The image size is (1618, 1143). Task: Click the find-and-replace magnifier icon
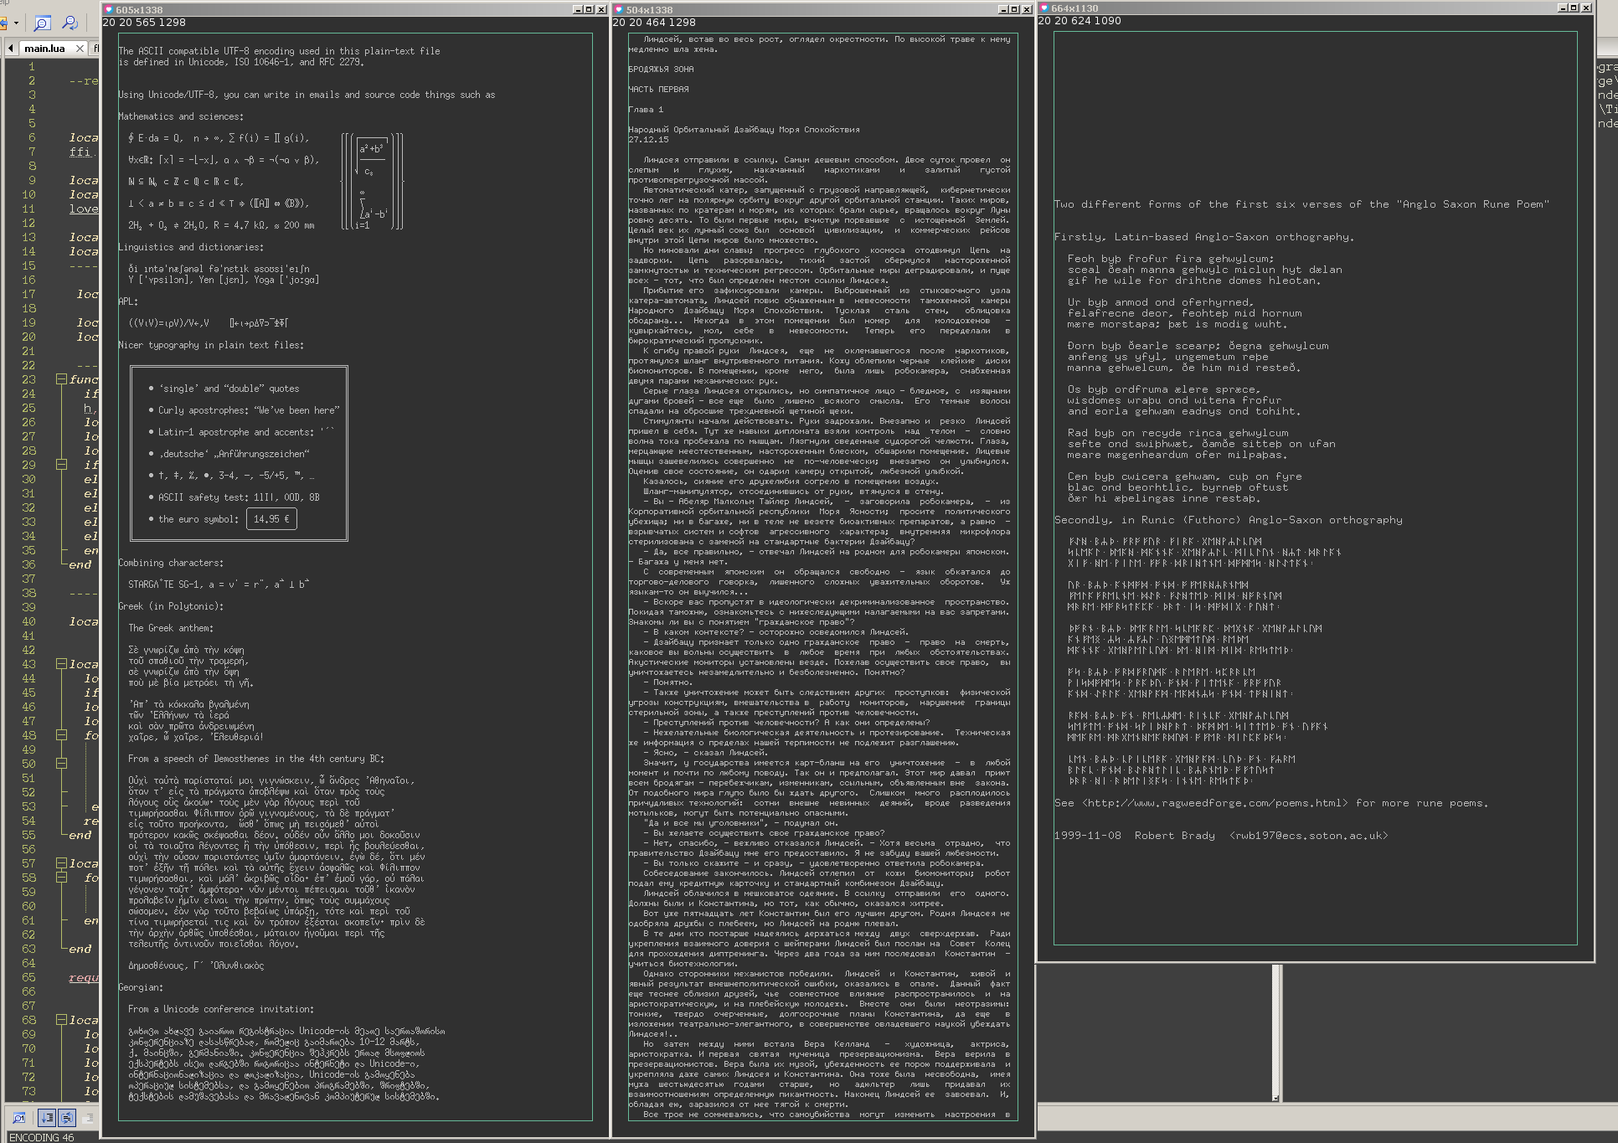[70, 23]
